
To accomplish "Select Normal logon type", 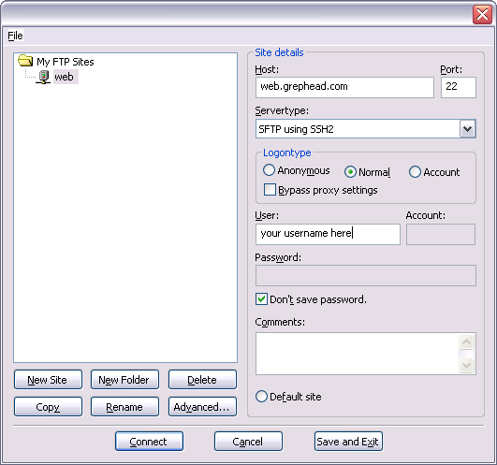I will 350,172.
